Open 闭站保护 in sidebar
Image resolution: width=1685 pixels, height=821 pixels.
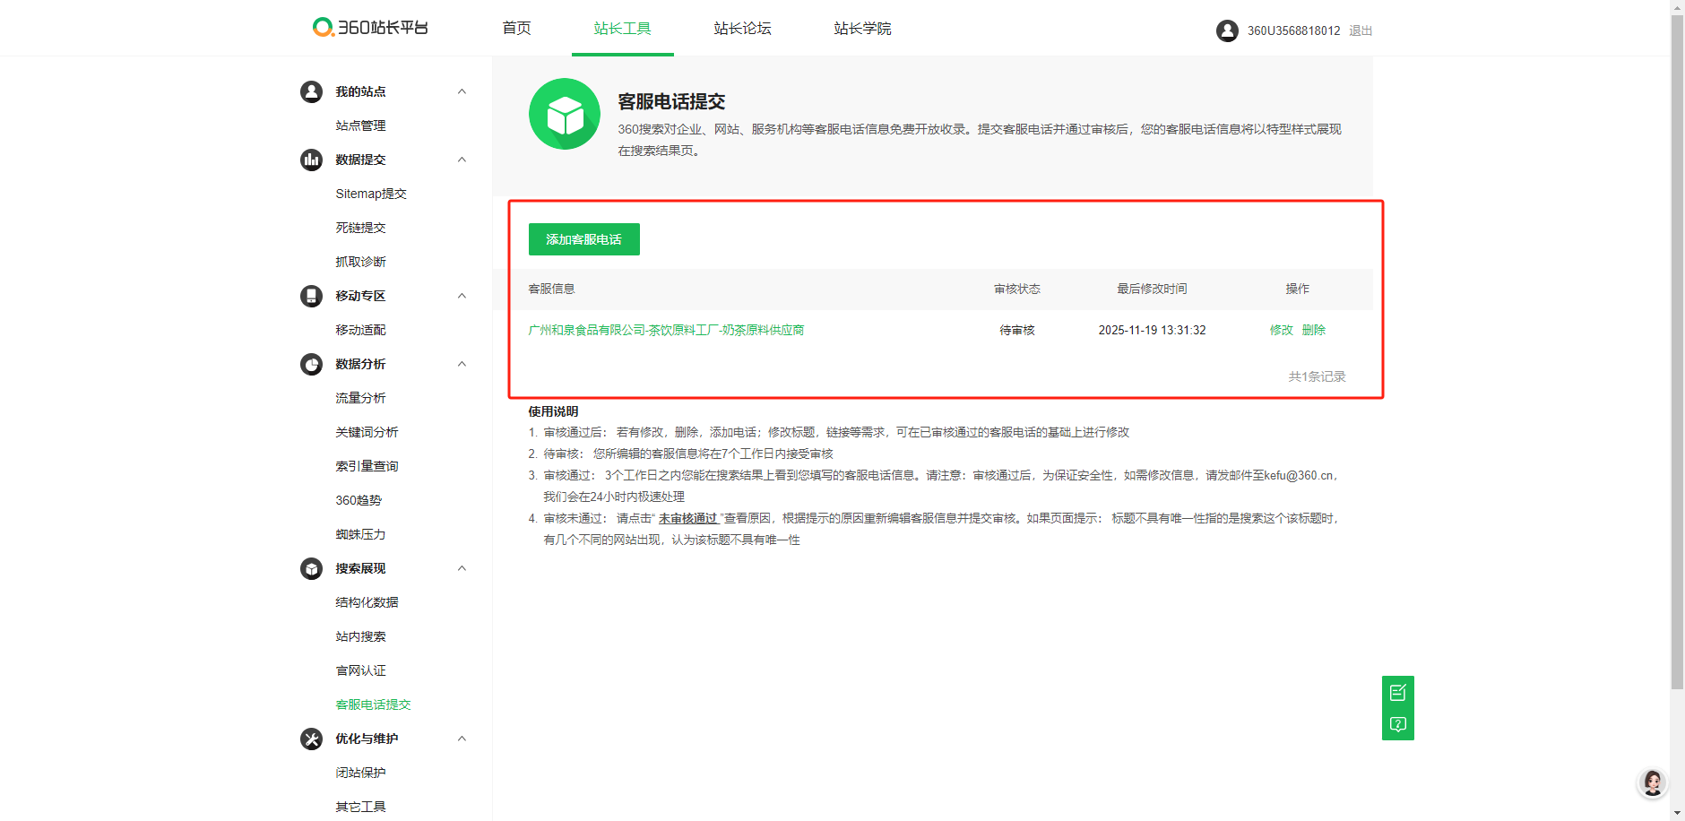coord(360,773)
